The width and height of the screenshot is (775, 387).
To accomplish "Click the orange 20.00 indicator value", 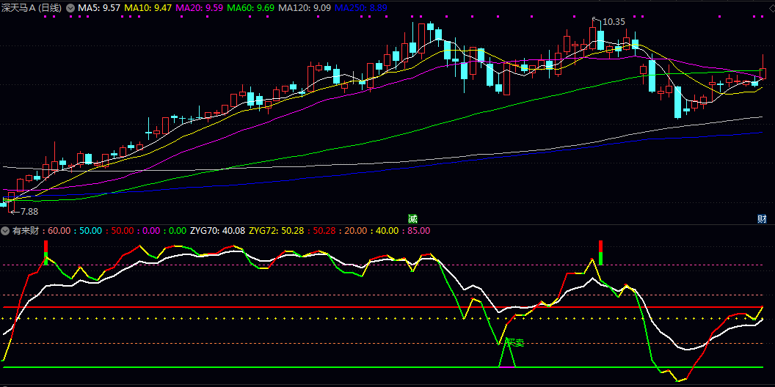I will click(x=356, y=231).
